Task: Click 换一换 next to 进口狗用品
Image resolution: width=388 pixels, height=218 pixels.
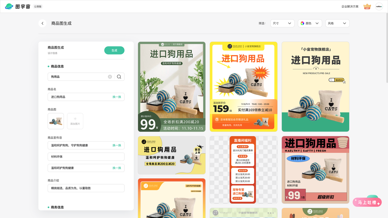Action: tap(117, 97)
